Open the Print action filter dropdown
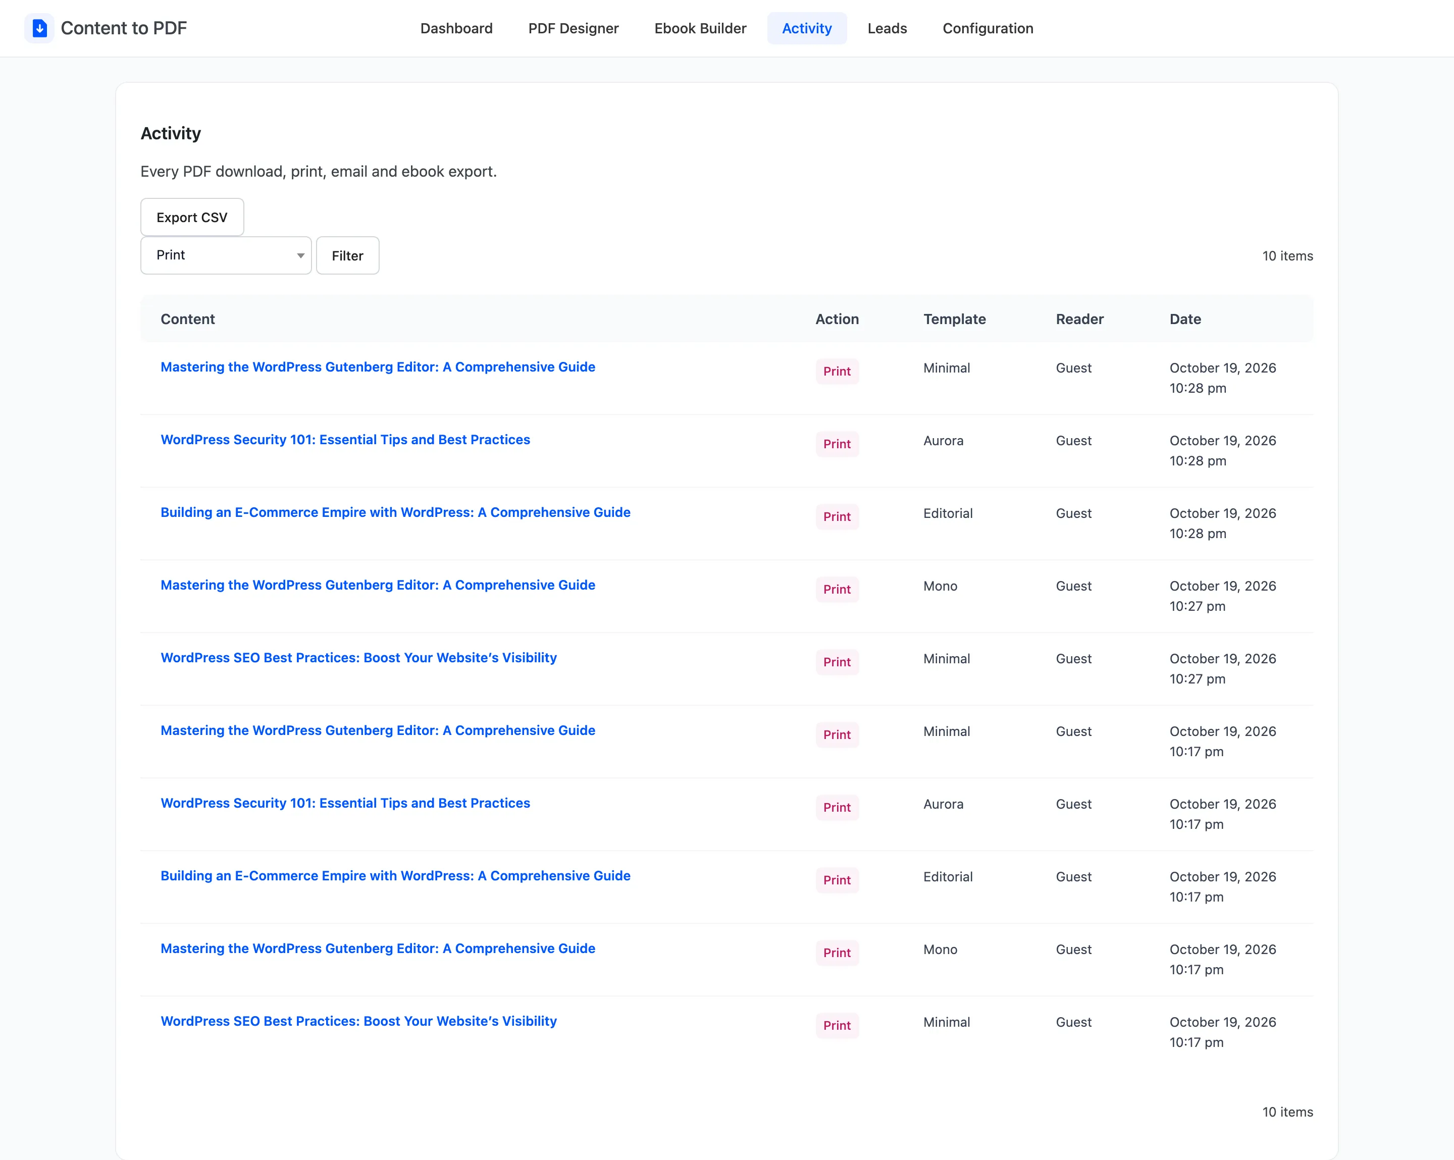Screen dimensions: 1454x1160 [x=226, y=255]
